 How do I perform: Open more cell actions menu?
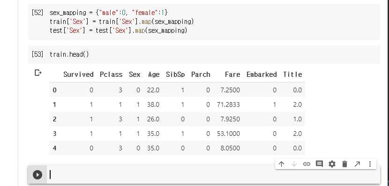tap(370, 164)
